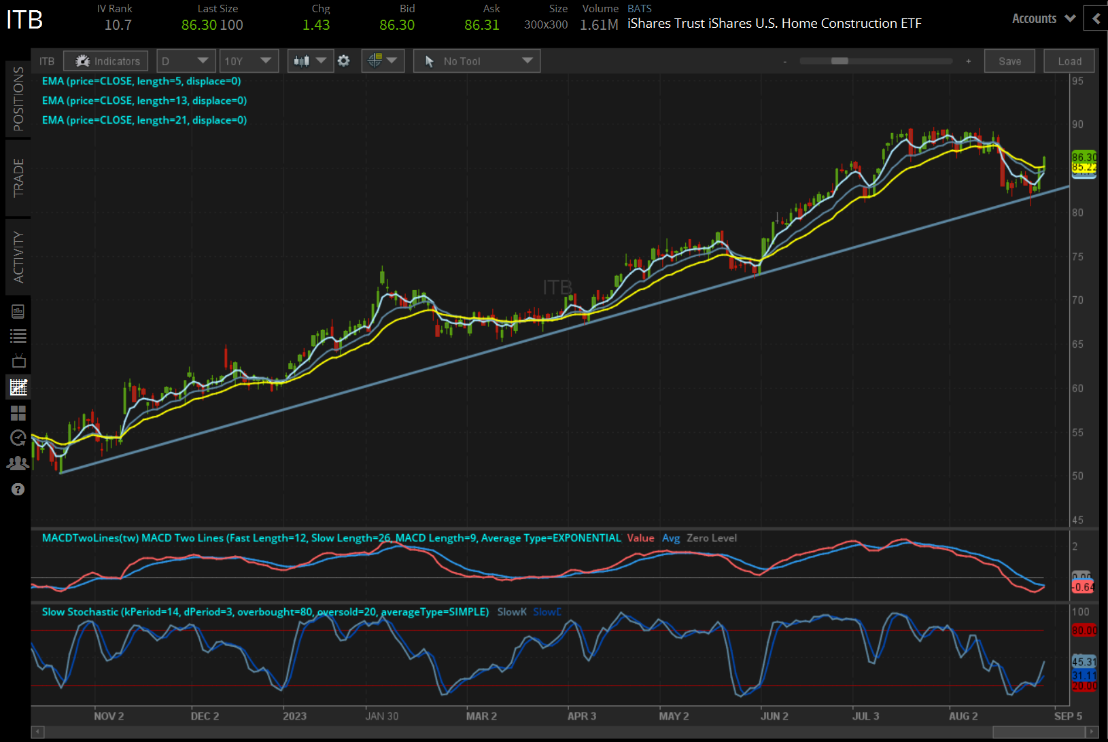Click the bulleted list sidebar icon
This screenshot has height=742, width=1108.
(18, 336)
